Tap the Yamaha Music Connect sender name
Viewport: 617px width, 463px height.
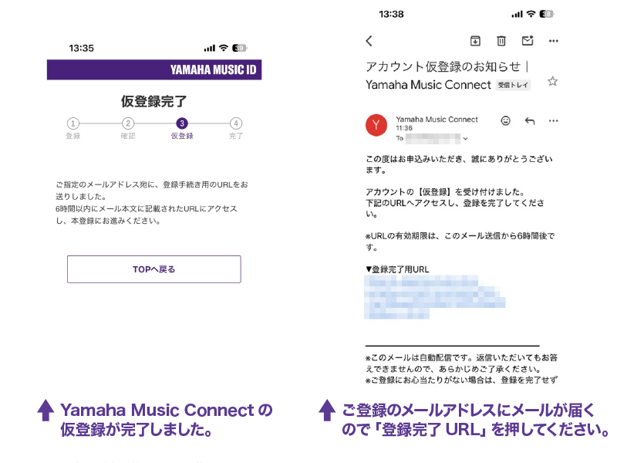(437, 120)
